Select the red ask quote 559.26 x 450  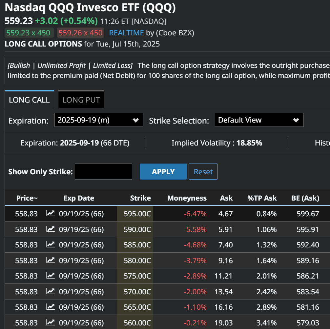[81, 33]
